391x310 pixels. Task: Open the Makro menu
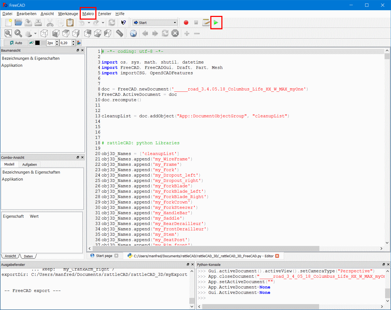(x=88, y=14)
